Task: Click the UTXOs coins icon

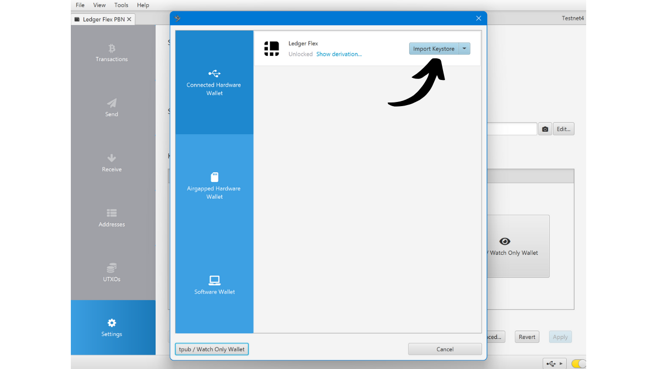Action: click(111, 268)
